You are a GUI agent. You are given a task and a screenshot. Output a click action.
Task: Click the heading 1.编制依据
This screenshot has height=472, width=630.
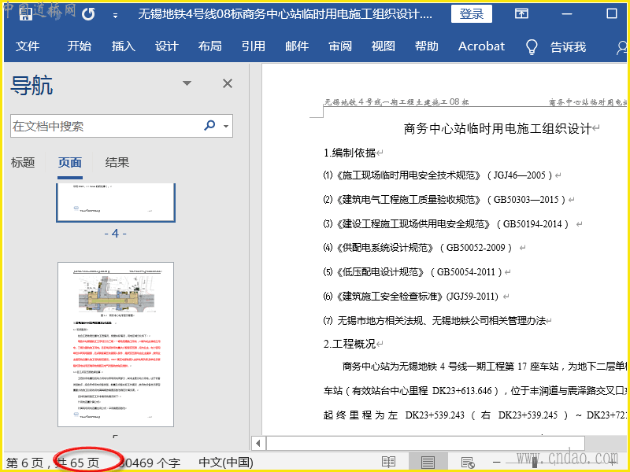click(350, 153)
